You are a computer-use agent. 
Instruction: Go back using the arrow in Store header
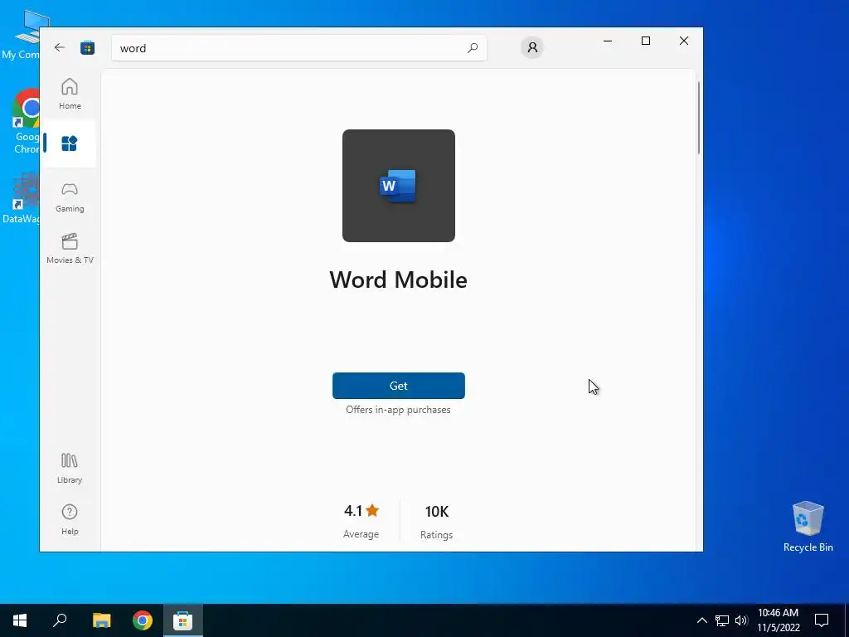point(60,47)
